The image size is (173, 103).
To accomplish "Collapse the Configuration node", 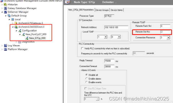I will (16, 31).
